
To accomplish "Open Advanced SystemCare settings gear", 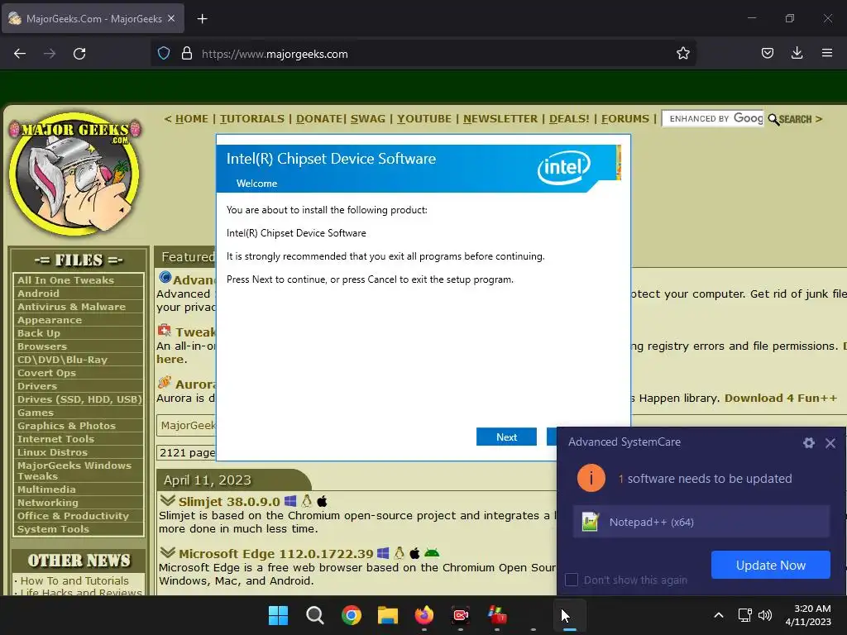I will (x=809, y=443).
